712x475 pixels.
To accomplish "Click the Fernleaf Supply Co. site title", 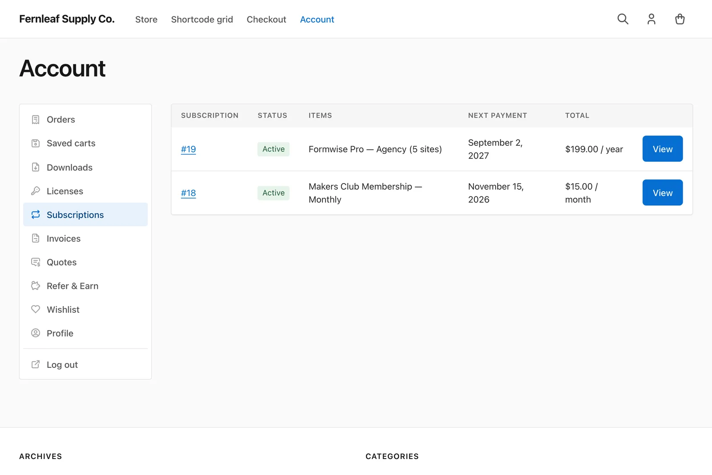I will pyautogui.click(x=67, y=19).
